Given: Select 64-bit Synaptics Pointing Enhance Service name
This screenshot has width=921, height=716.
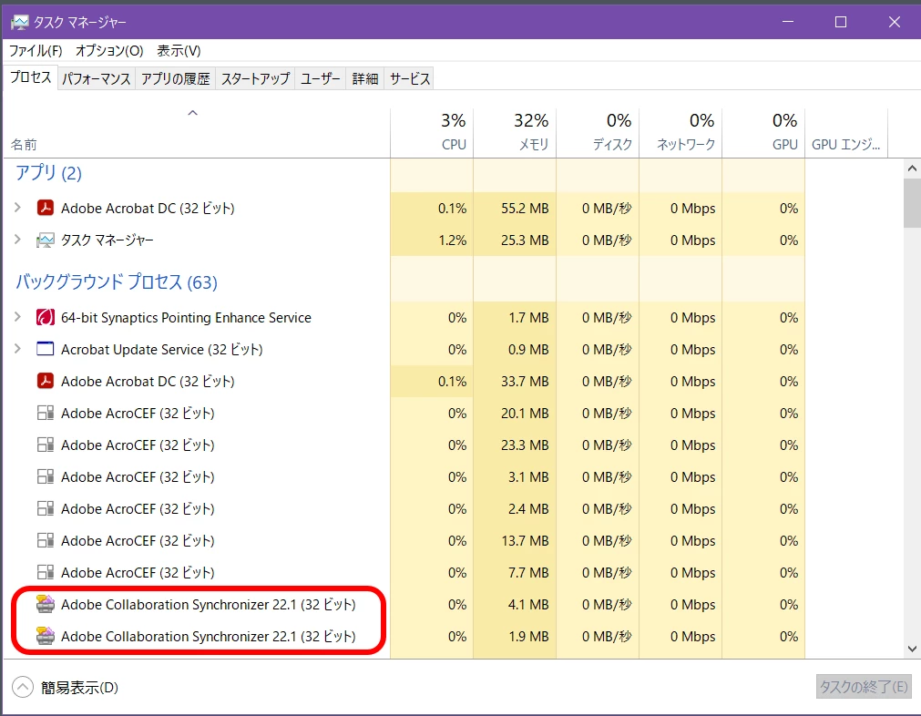Looking at the screenshot, I should [x=186, y=317].
